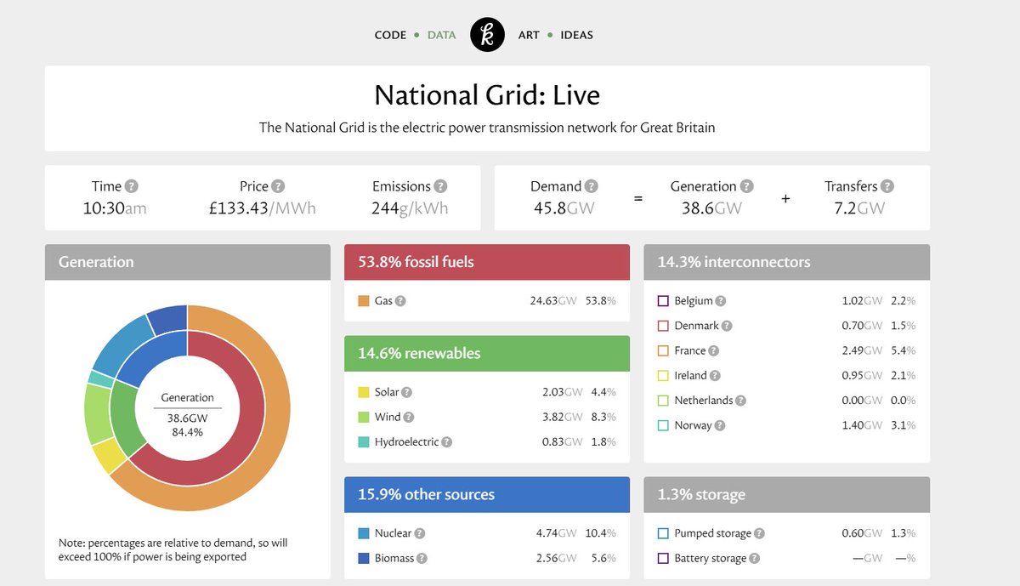Click the 45.8GW demand value
The width and height of the screenshot is (1020, 586).
coord(564,208)
